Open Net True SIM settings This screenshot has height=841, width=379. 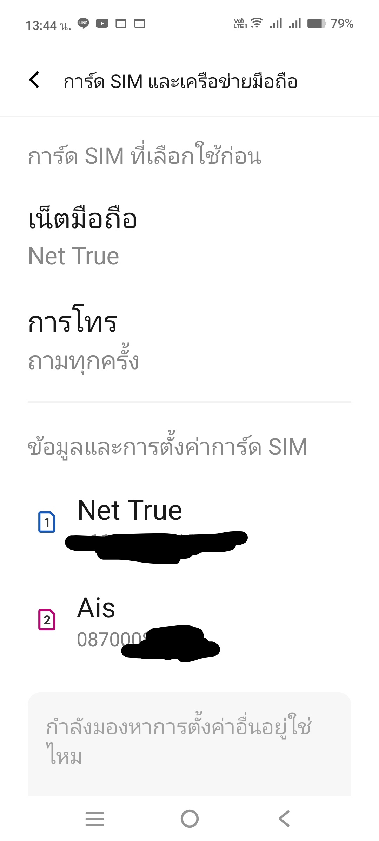coord(189,527)
